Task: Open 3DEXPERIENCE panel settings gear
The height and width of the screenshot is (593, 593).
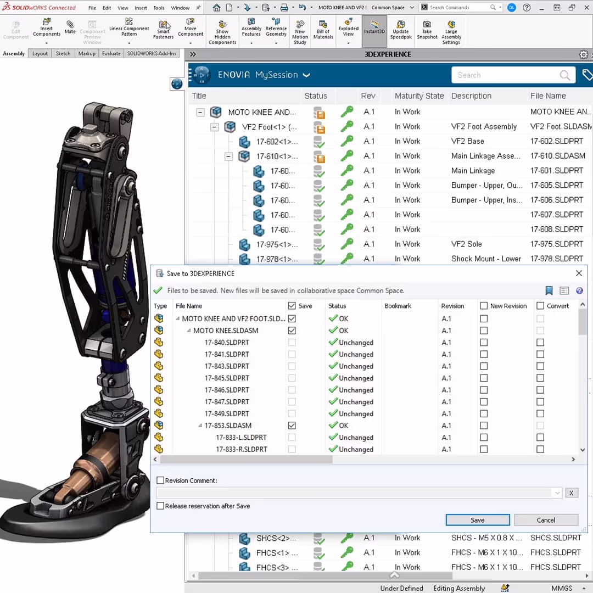Action: tap(584, 54)
